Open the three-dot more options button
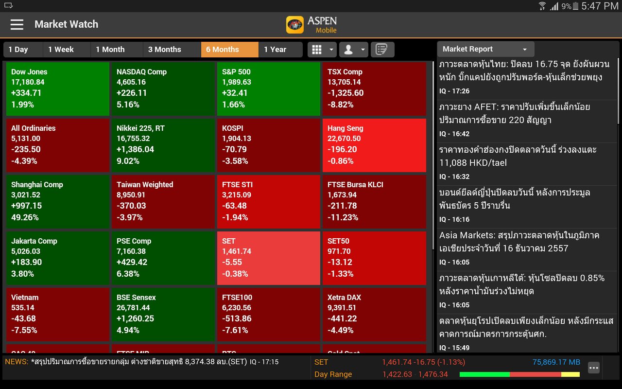Image resolution: width=622 pixels, height=389 pixels. (x=594, y=368)
